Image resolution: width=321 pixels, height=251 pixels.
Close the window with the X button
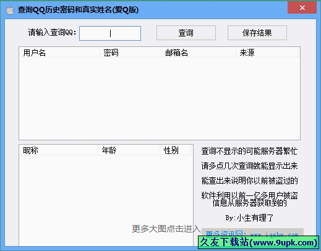(x=302, y=8)
